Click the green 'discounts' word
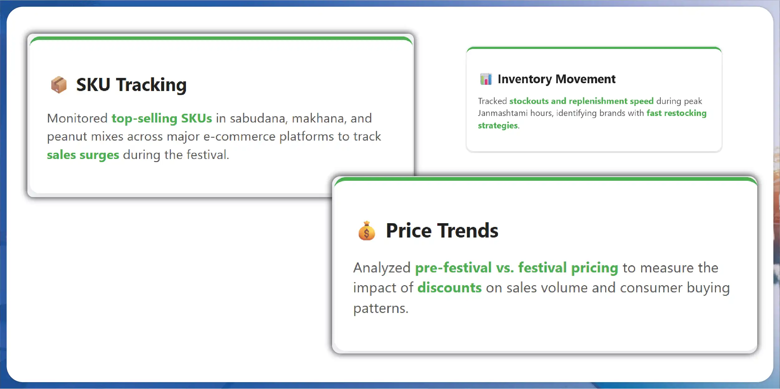 tap(449, 288)
